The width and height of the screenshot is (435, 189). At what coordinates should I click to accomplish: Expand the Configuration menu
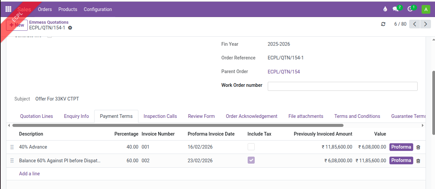click(x=98, y=9)
